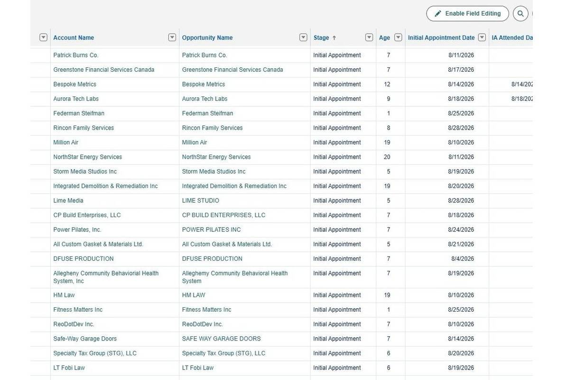
Task: Select 8/17/2026 date in Greenstone row
Action: (461, 70)
